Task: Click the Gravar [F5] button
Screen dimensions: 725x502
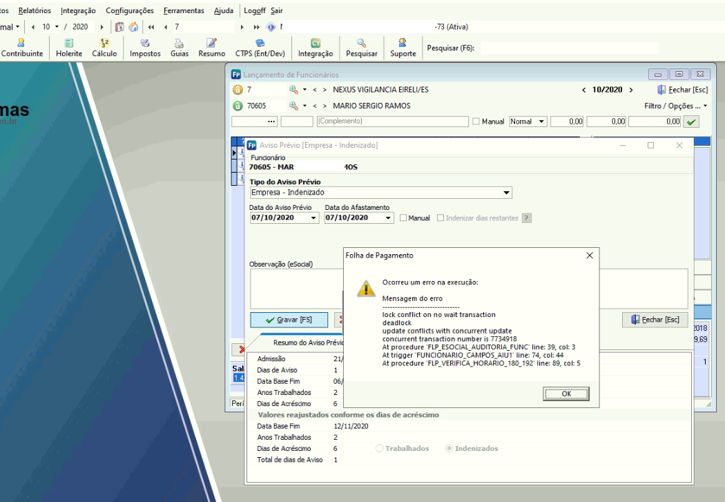Action: [291, 320]
